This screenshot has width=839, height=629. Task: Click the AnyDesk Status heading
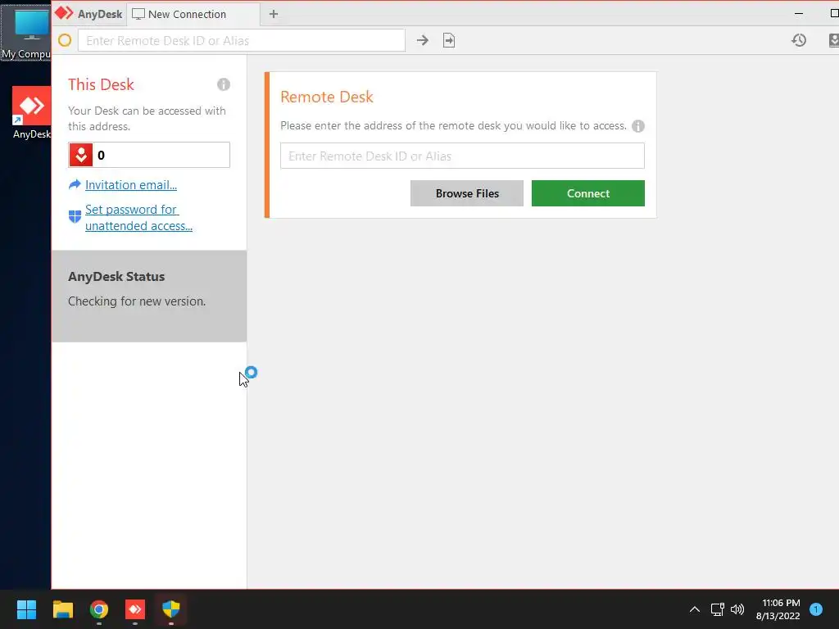[x=116, y=277]
